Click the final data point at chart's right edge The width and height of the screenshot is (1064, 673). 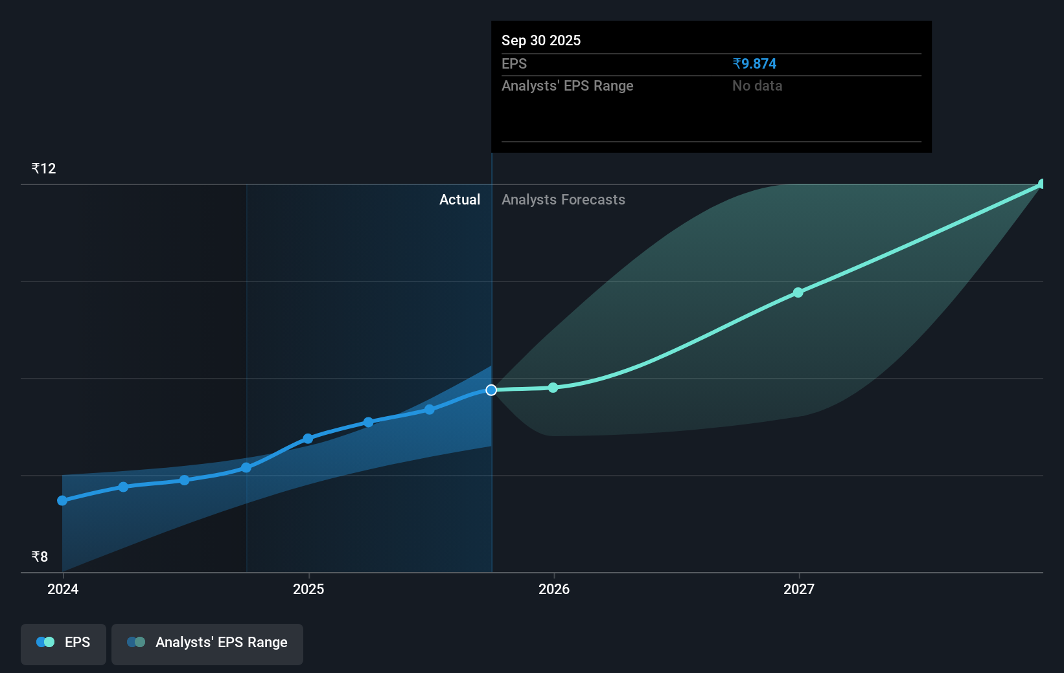(x=1042, y=184)
